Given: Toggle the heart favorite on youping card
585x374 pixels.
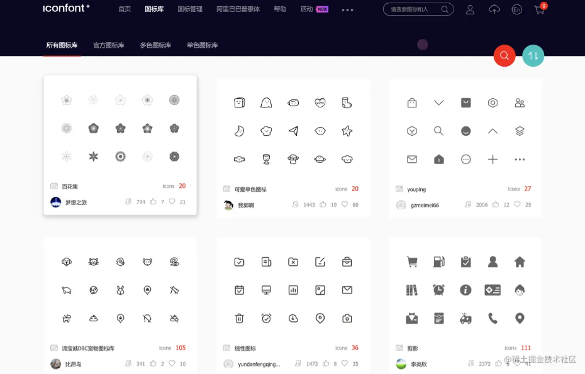Looking at the screenshot, I should [517, 204].
